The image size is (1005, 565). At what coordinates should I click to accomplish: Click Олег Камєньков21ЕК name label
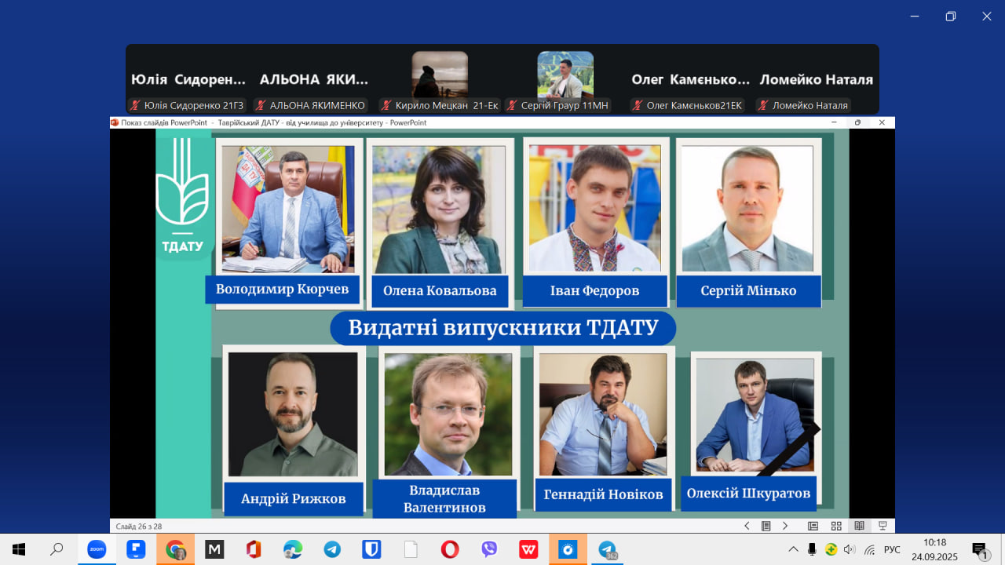pyautogui.click(x=688, y=105)
